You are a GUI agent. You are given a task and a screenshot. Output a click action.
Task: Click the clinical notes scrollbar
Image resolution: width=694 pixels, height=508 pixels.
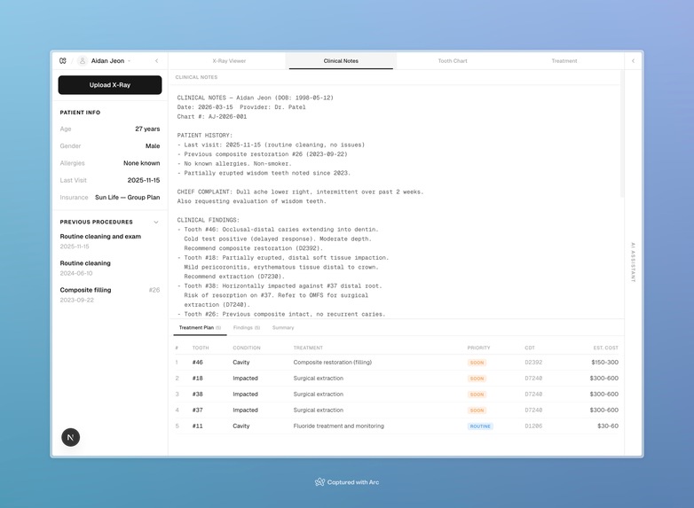pyautogui.click(x=622, y=133)
